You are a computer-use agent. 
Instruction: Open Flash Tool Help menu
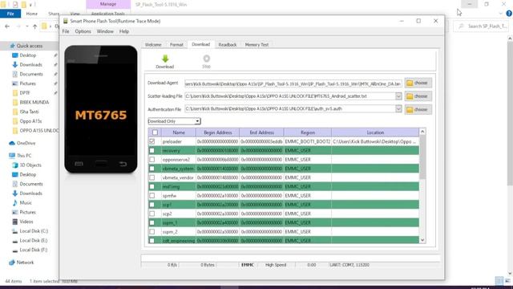(124, 31)
